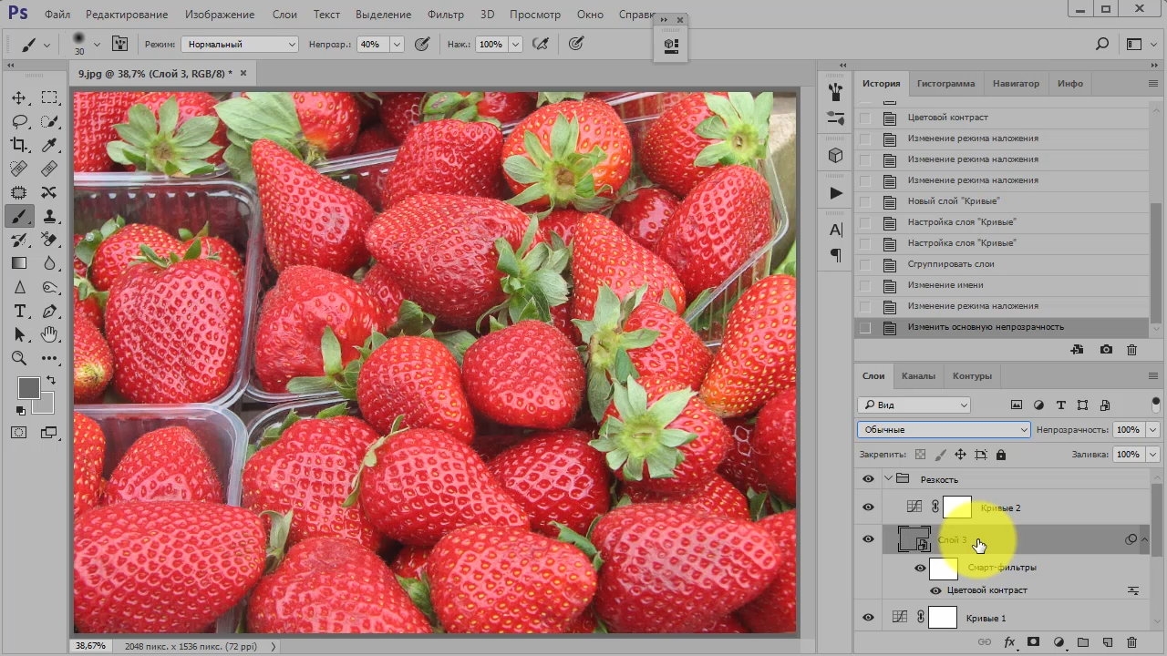1167x656 pixels.
Task: Delete the selected layer with trash icon
Action: pos(1131,642)
